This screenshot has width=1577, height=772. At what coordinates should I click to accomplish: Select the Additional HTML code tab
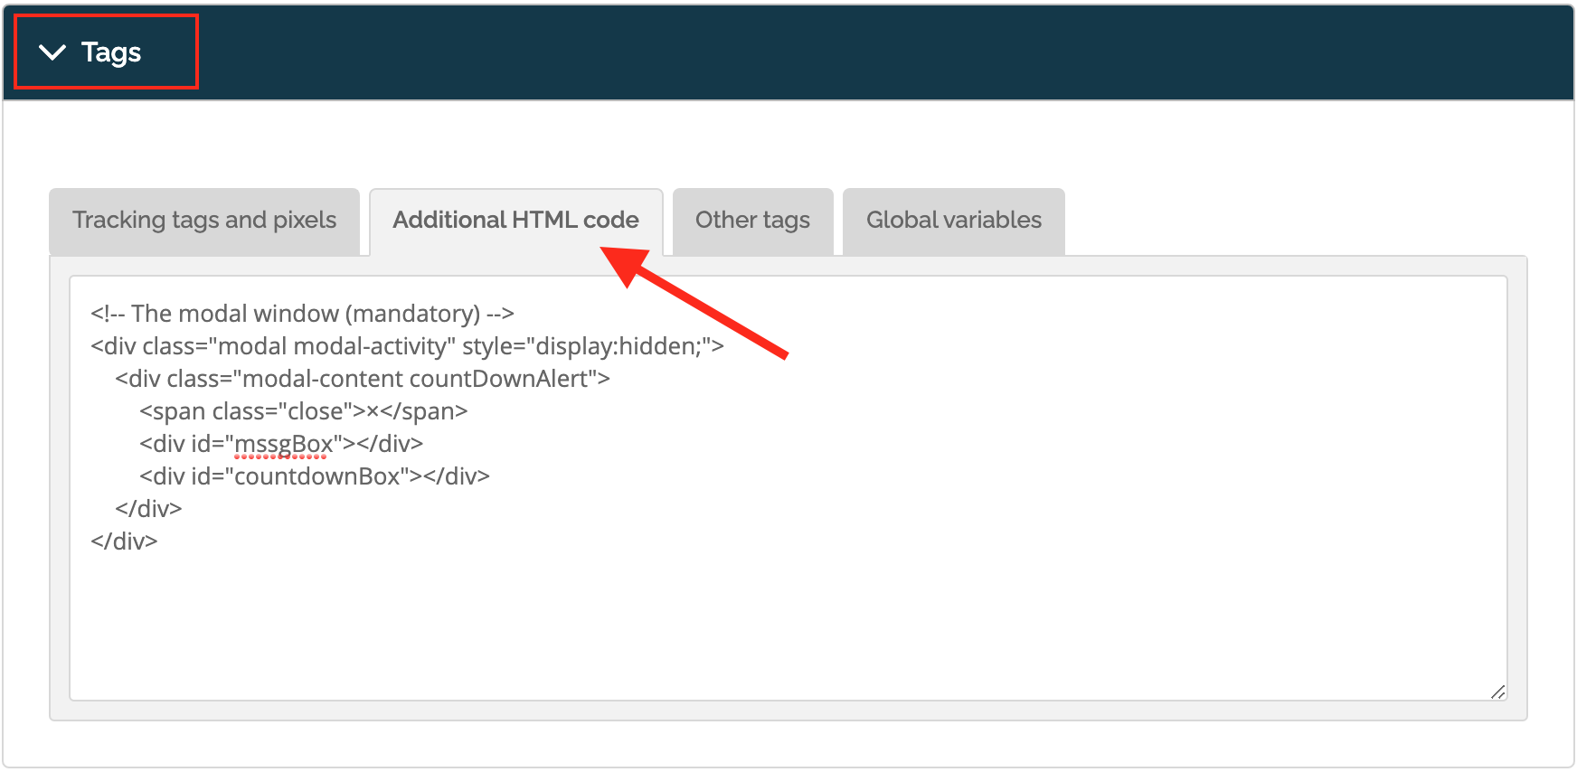click(515, 221)
